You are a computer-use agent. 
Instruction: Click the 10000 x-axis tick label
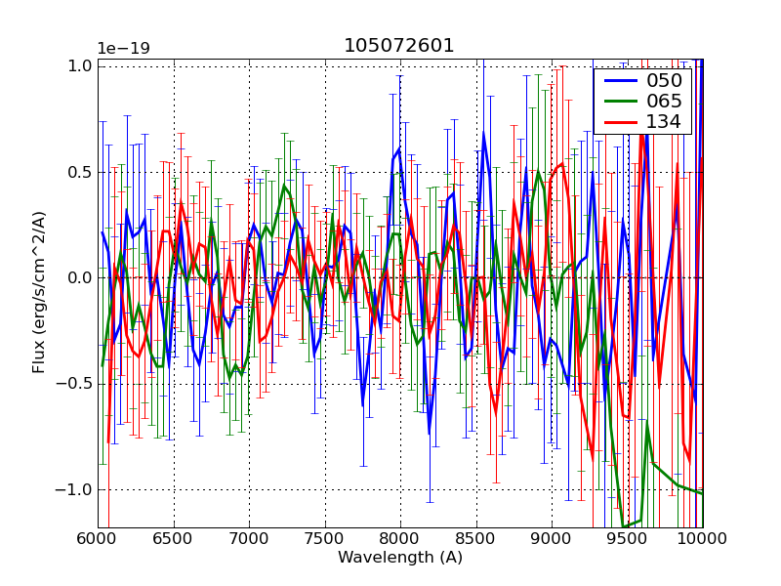coord(703,539)
